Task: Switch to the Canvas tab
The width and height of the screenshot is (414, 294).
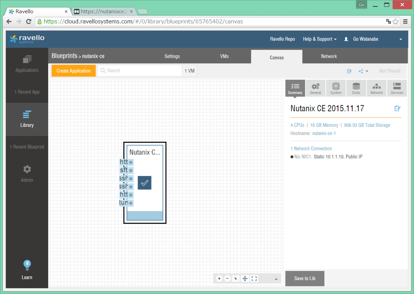Action: coord(277,57)
